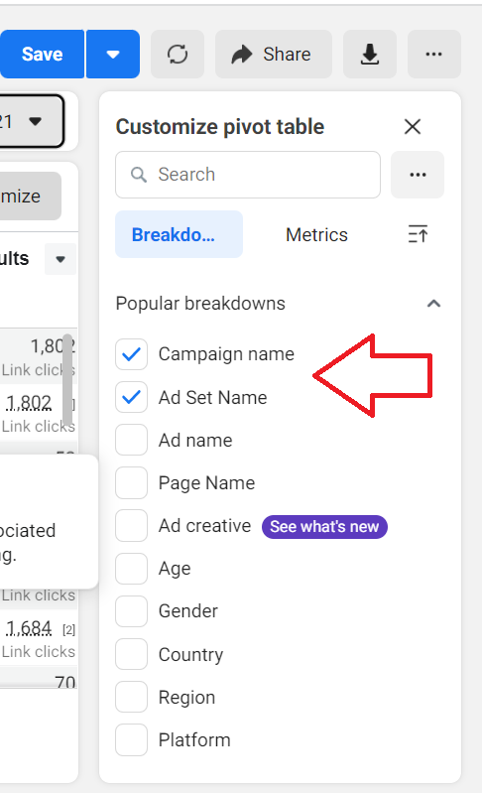Click the refresh report icon
Viewport: 482px width, 793px height.
pos(178,55)
